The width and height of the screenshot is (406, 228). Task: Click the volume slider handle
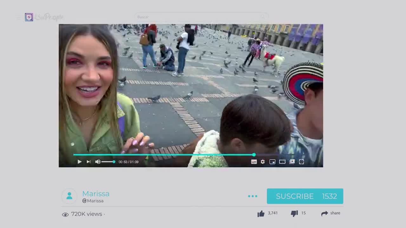point(114,162)
